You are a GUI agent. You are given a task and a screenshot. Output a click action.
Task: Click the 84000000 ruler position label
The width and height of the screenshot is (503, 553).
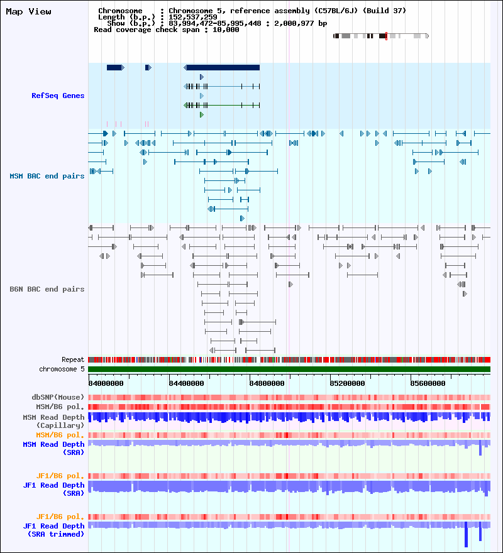106,383
